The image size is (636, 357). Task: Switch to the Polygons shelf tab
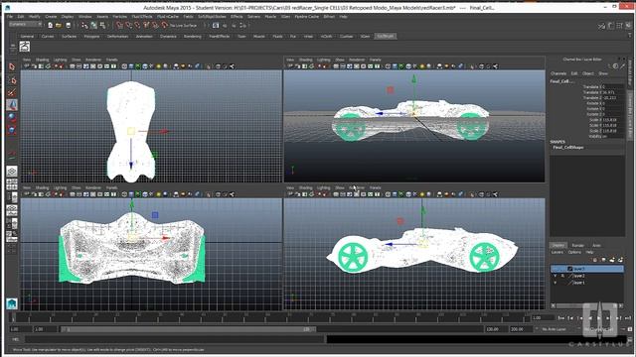click(x=91, y=36)
